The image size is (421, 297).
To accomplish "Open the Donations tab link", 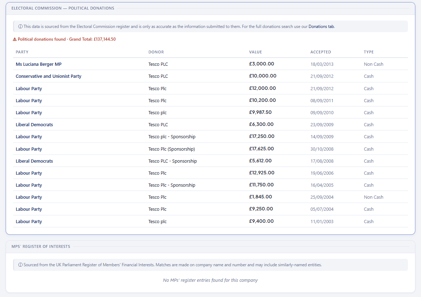I will point(321,26).
